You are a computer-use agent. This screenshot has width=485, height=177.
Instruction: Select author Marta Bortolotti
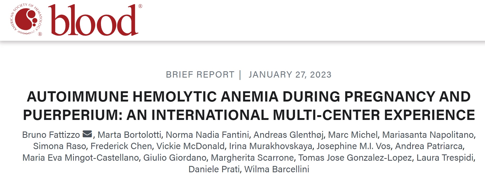[129, 135]
